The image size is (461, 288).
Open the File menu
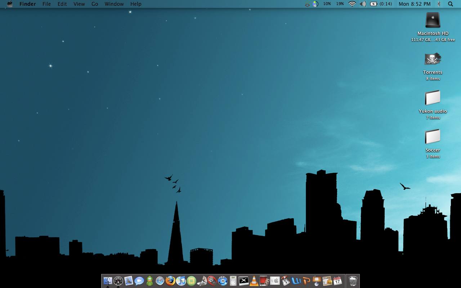[46, 4]
